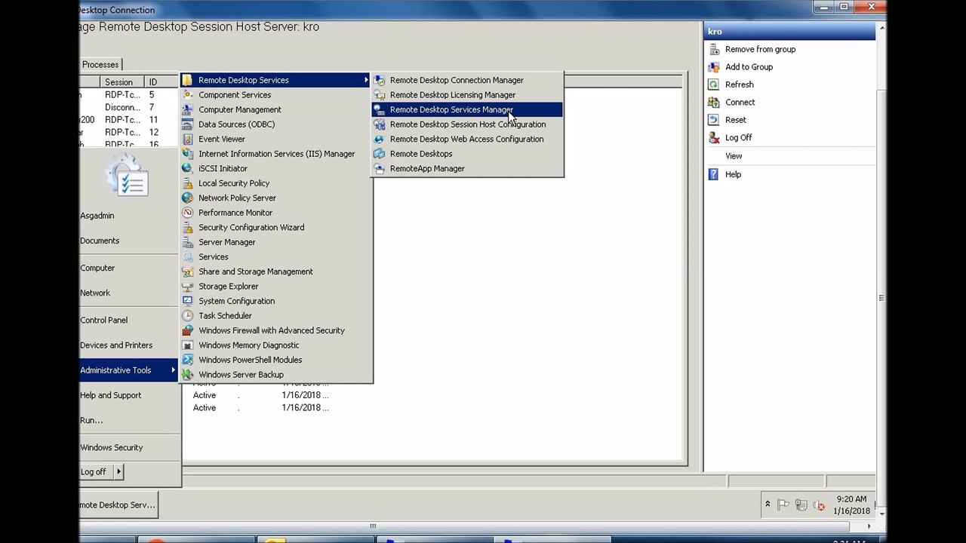Click Remove from group action
The height and width of the screenshot is (543, 966).
pyautogui.click(x=760, y=50)
